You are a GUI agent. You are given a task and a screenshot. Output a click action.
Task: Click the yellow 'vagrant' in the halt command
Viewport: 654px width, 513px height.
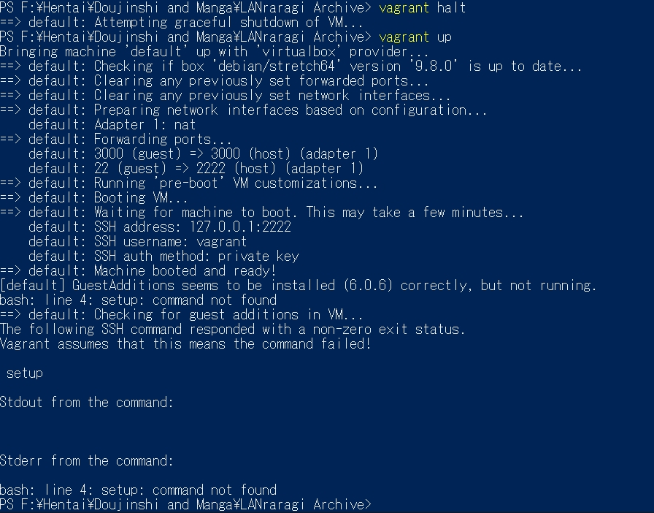404,8
